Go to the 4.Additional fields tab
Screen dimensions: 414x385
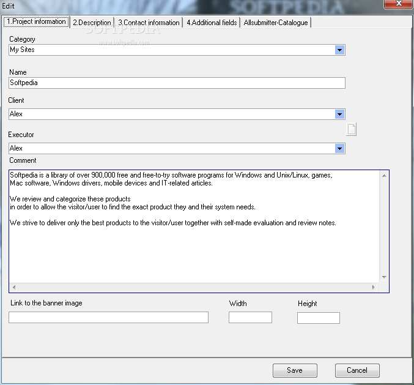[x=212, y=23]
